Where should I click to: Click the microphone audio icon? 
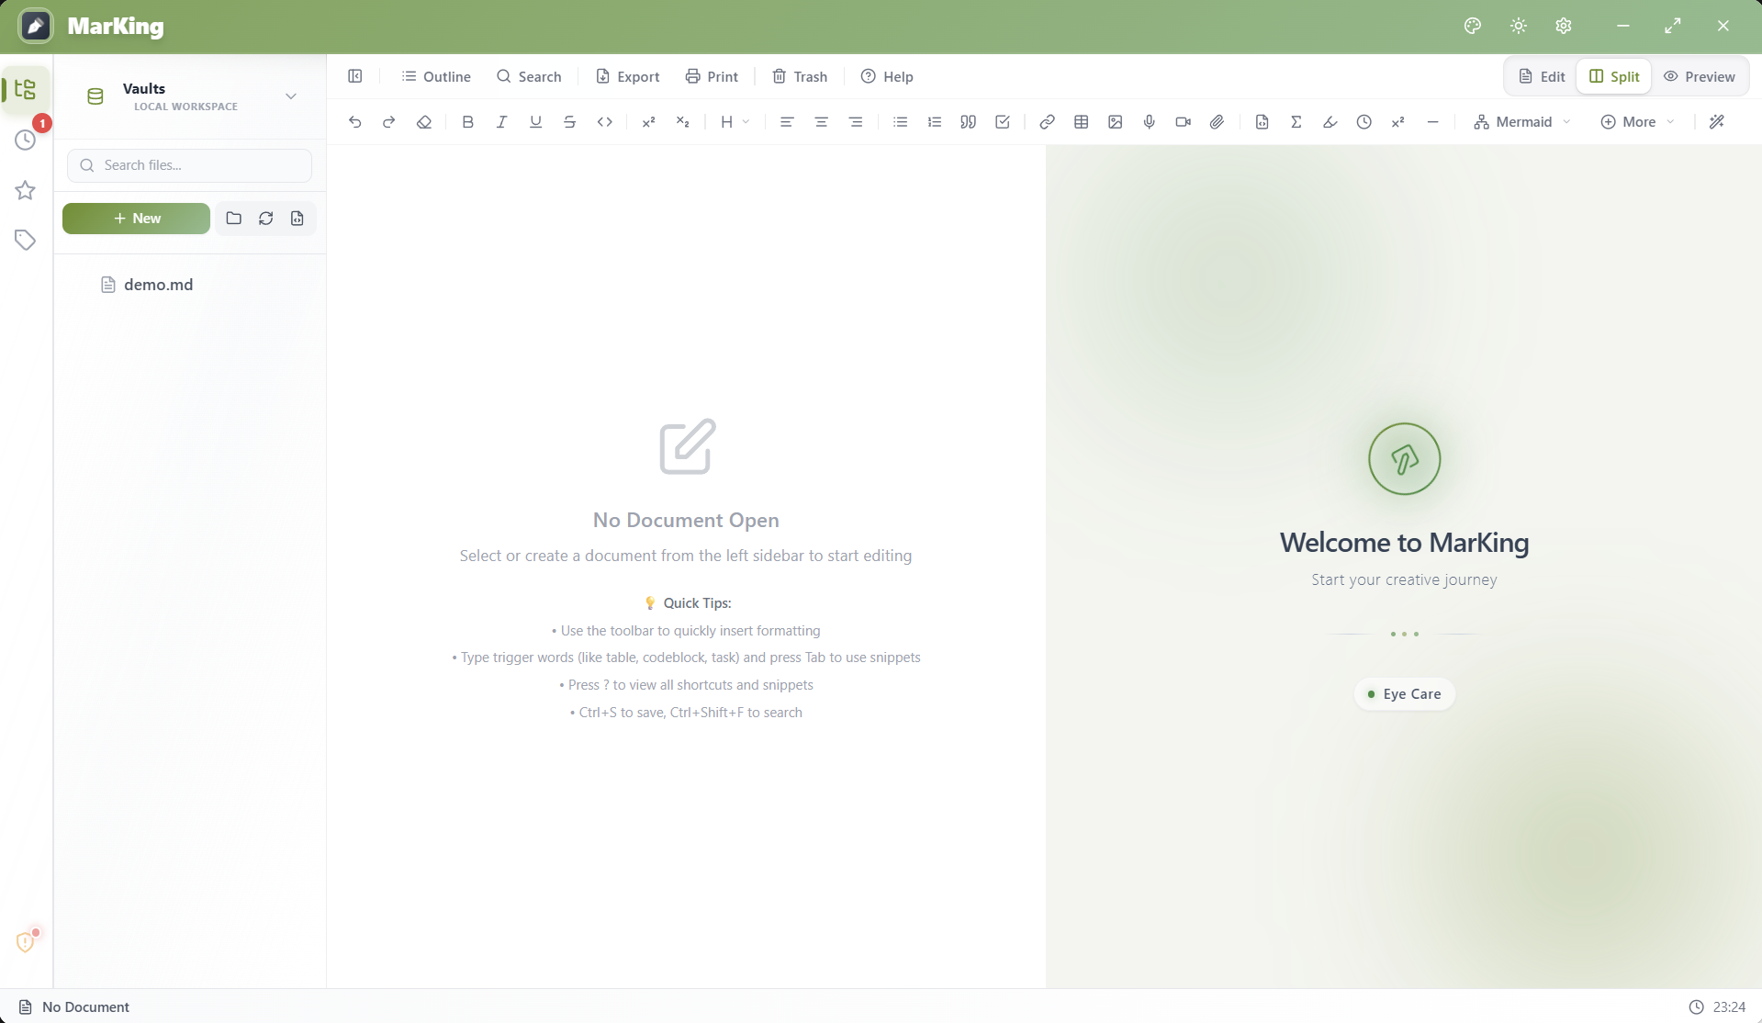tap(1149, 122)
